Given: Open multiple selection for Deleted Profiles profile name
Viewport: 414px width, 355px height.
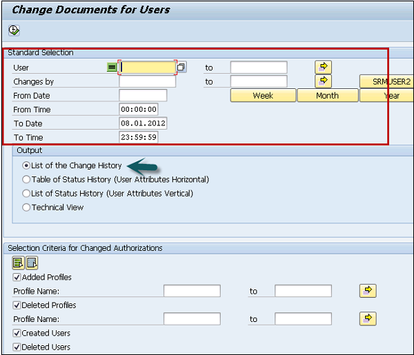Looking at the screenshot, I should tap(368, 319).
